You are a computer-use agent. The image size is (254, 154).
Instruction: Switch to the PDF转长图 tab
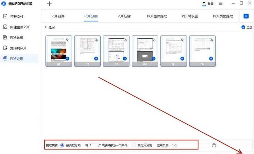[x=190, y=16]
